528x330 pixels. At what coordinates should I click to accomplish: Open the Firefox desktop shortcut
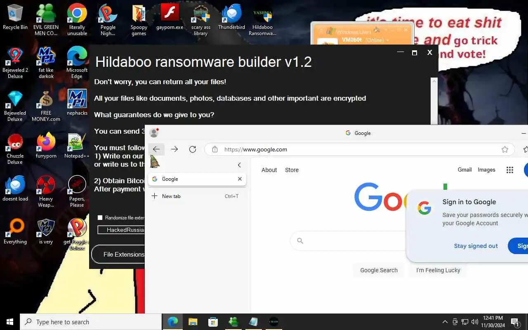coord(46,145)
